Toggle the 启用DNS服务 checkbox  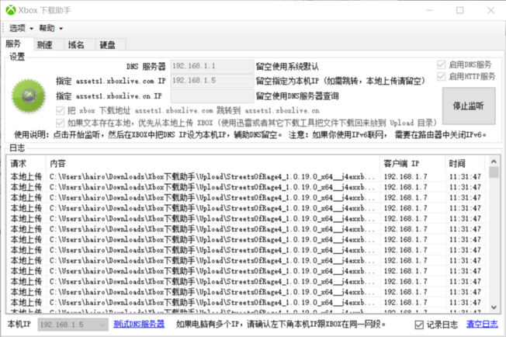441,64
